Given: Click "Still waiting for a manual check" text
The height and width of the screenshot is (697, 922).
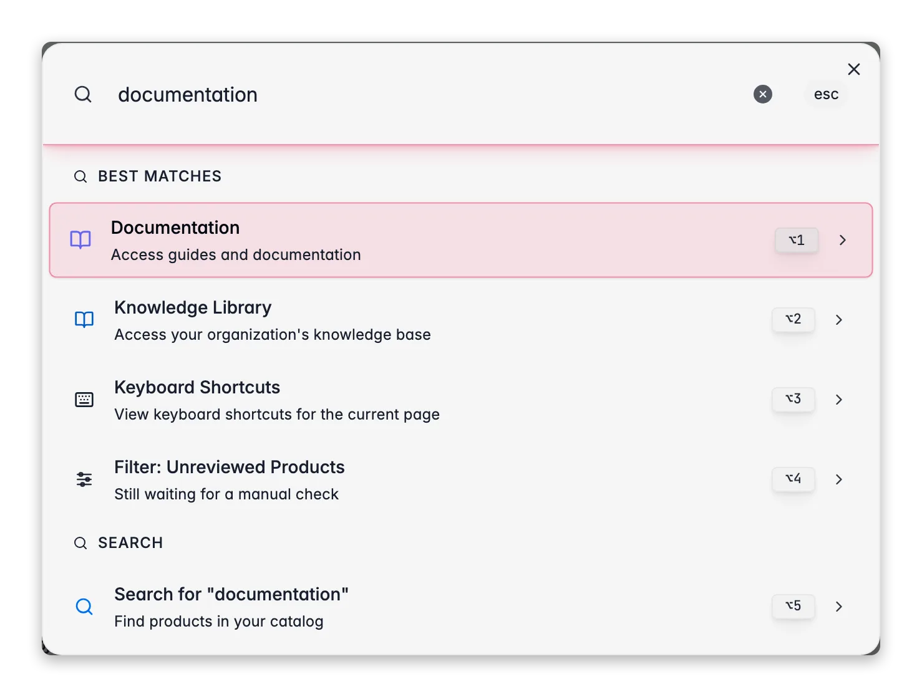Looking at the screenshot, I should click(x=226, y=494).
